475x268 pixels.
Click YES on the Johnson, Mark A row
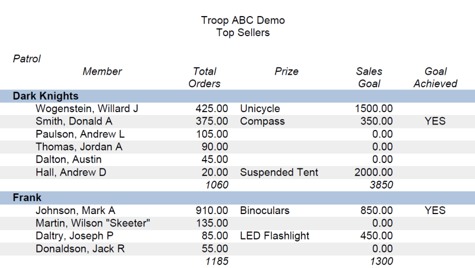coord(435,210)
